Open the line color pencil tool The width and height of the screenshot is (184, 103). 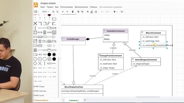(x=92, y=12)
